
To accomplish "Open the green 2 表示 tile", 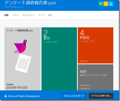I will 59,59.
